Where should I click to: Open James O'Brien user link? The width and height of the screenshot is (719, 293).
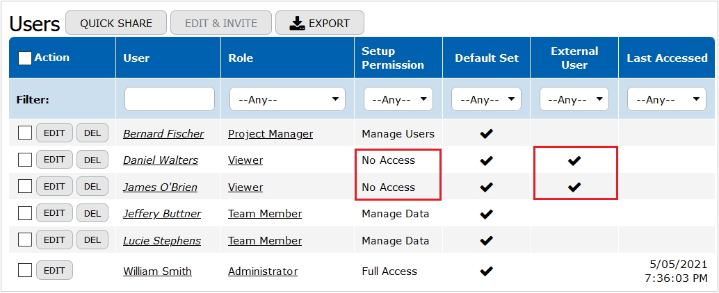161,187
